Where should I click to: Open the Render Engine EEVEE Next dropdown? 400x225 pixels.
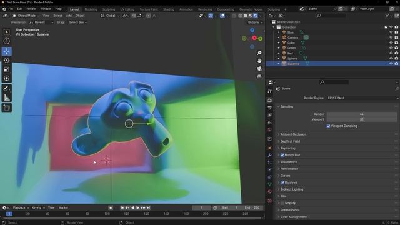(362, 98)
